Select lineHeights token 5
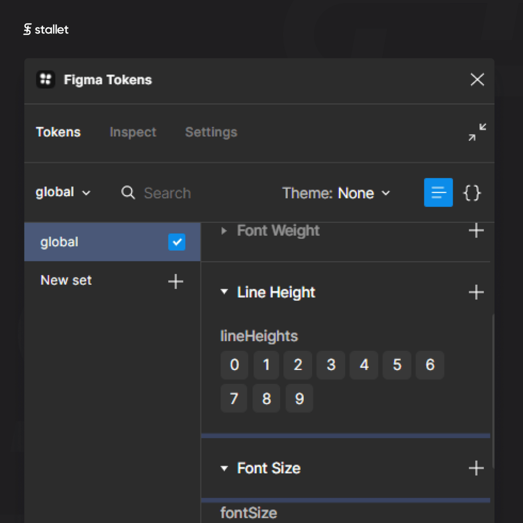Image resolution: width=523 pixels, height=523 pixels. pos(397,365)
